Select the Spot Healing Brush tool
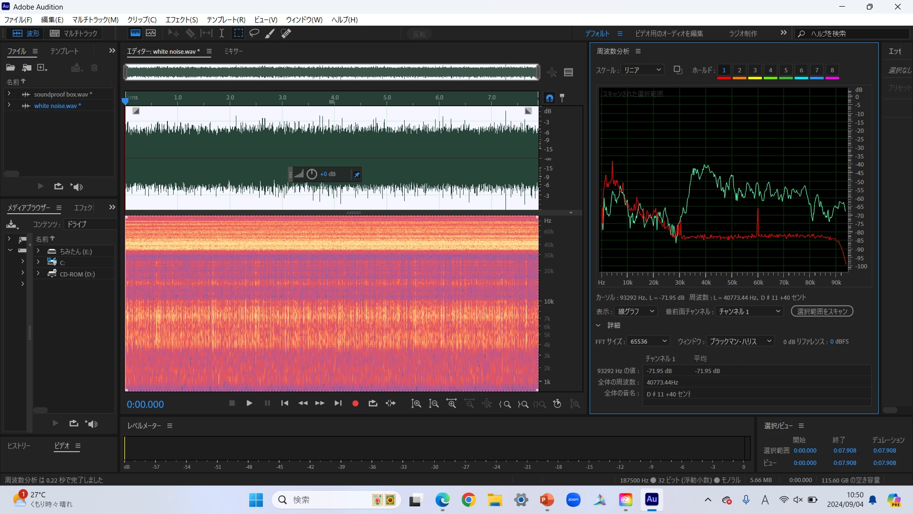This screenshot has height=514, width=913. pos(286,33)
